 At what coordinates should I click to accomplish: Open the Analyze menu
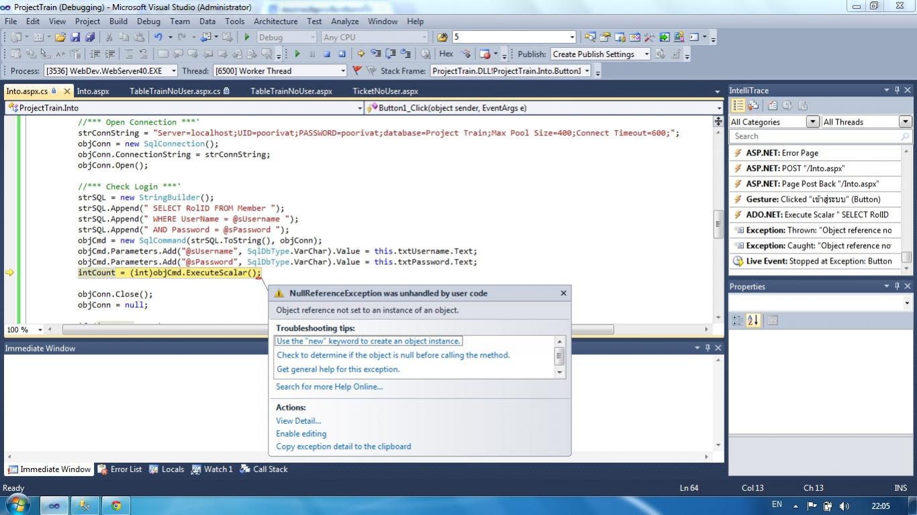point(345,21)
